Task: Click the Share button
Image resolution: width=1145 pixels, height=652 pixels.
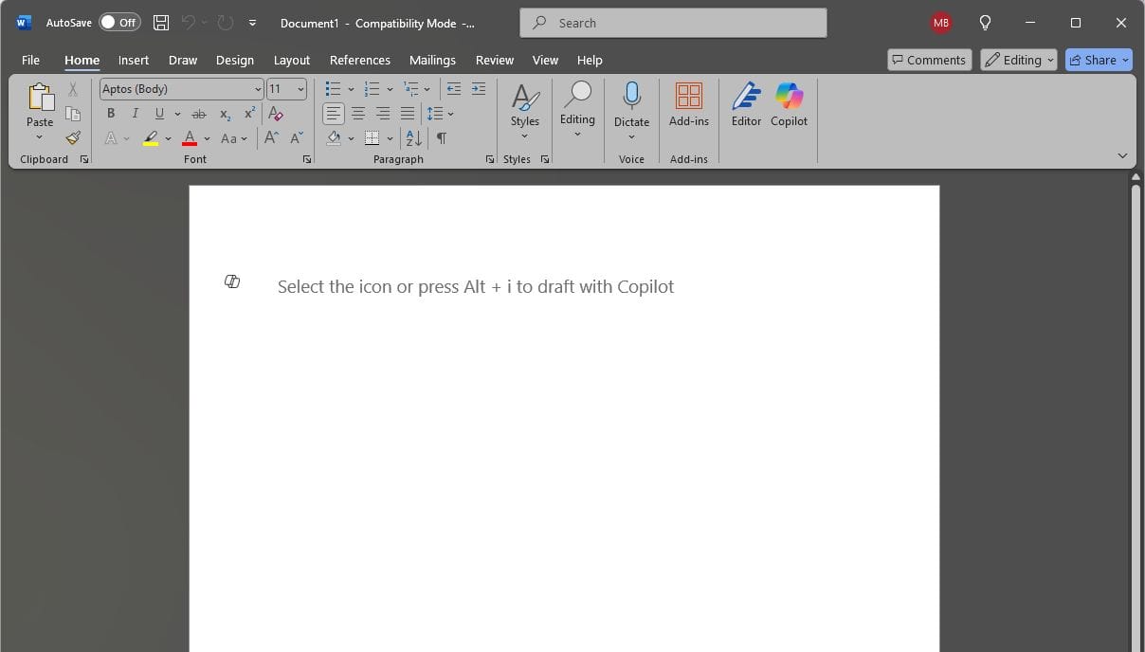Action: (1098, 60)
